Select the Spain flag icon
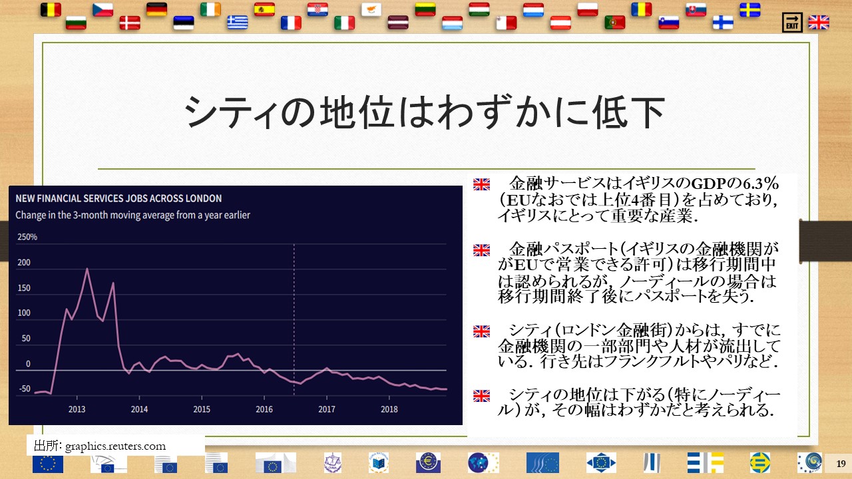The width and height of the screenshot is (852, 479). (264, 9)
